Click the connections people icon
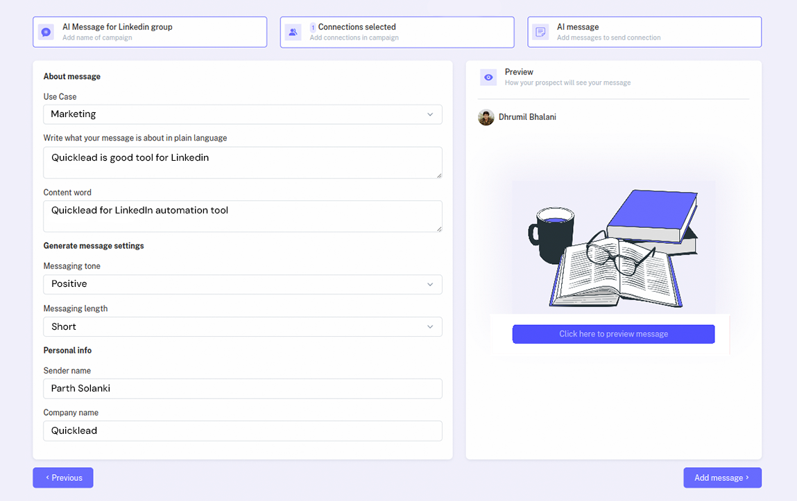Screen dimensions: 797x501 tap(293, 32)
